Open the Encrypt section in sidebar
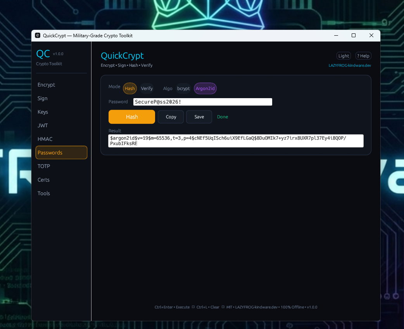Screen dimensions: 404x329 46,85
